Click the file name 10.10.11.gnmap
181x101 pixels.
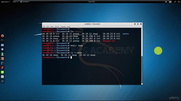coord(70,34)
